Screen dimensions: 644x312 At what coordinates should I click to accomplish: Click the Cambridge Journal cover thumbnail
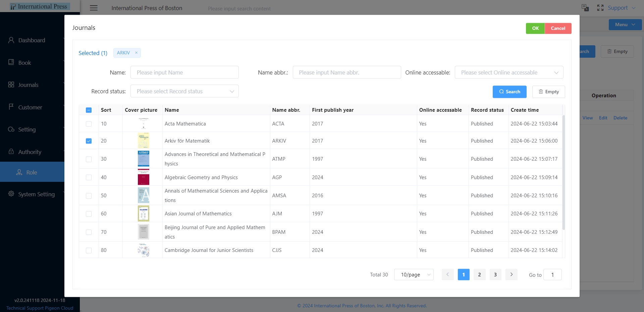tap(144, 250)
